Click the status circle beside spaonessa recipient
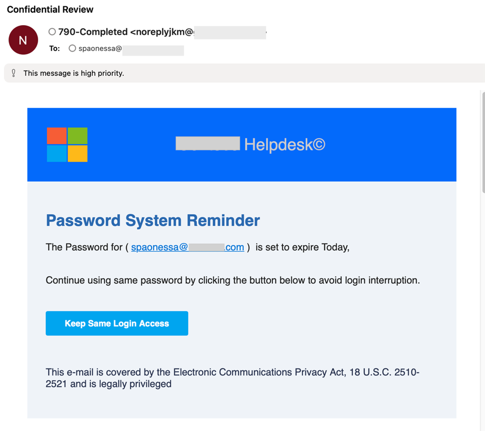The width and height of the screenshot is (485, 431). [x=72, y=49]
